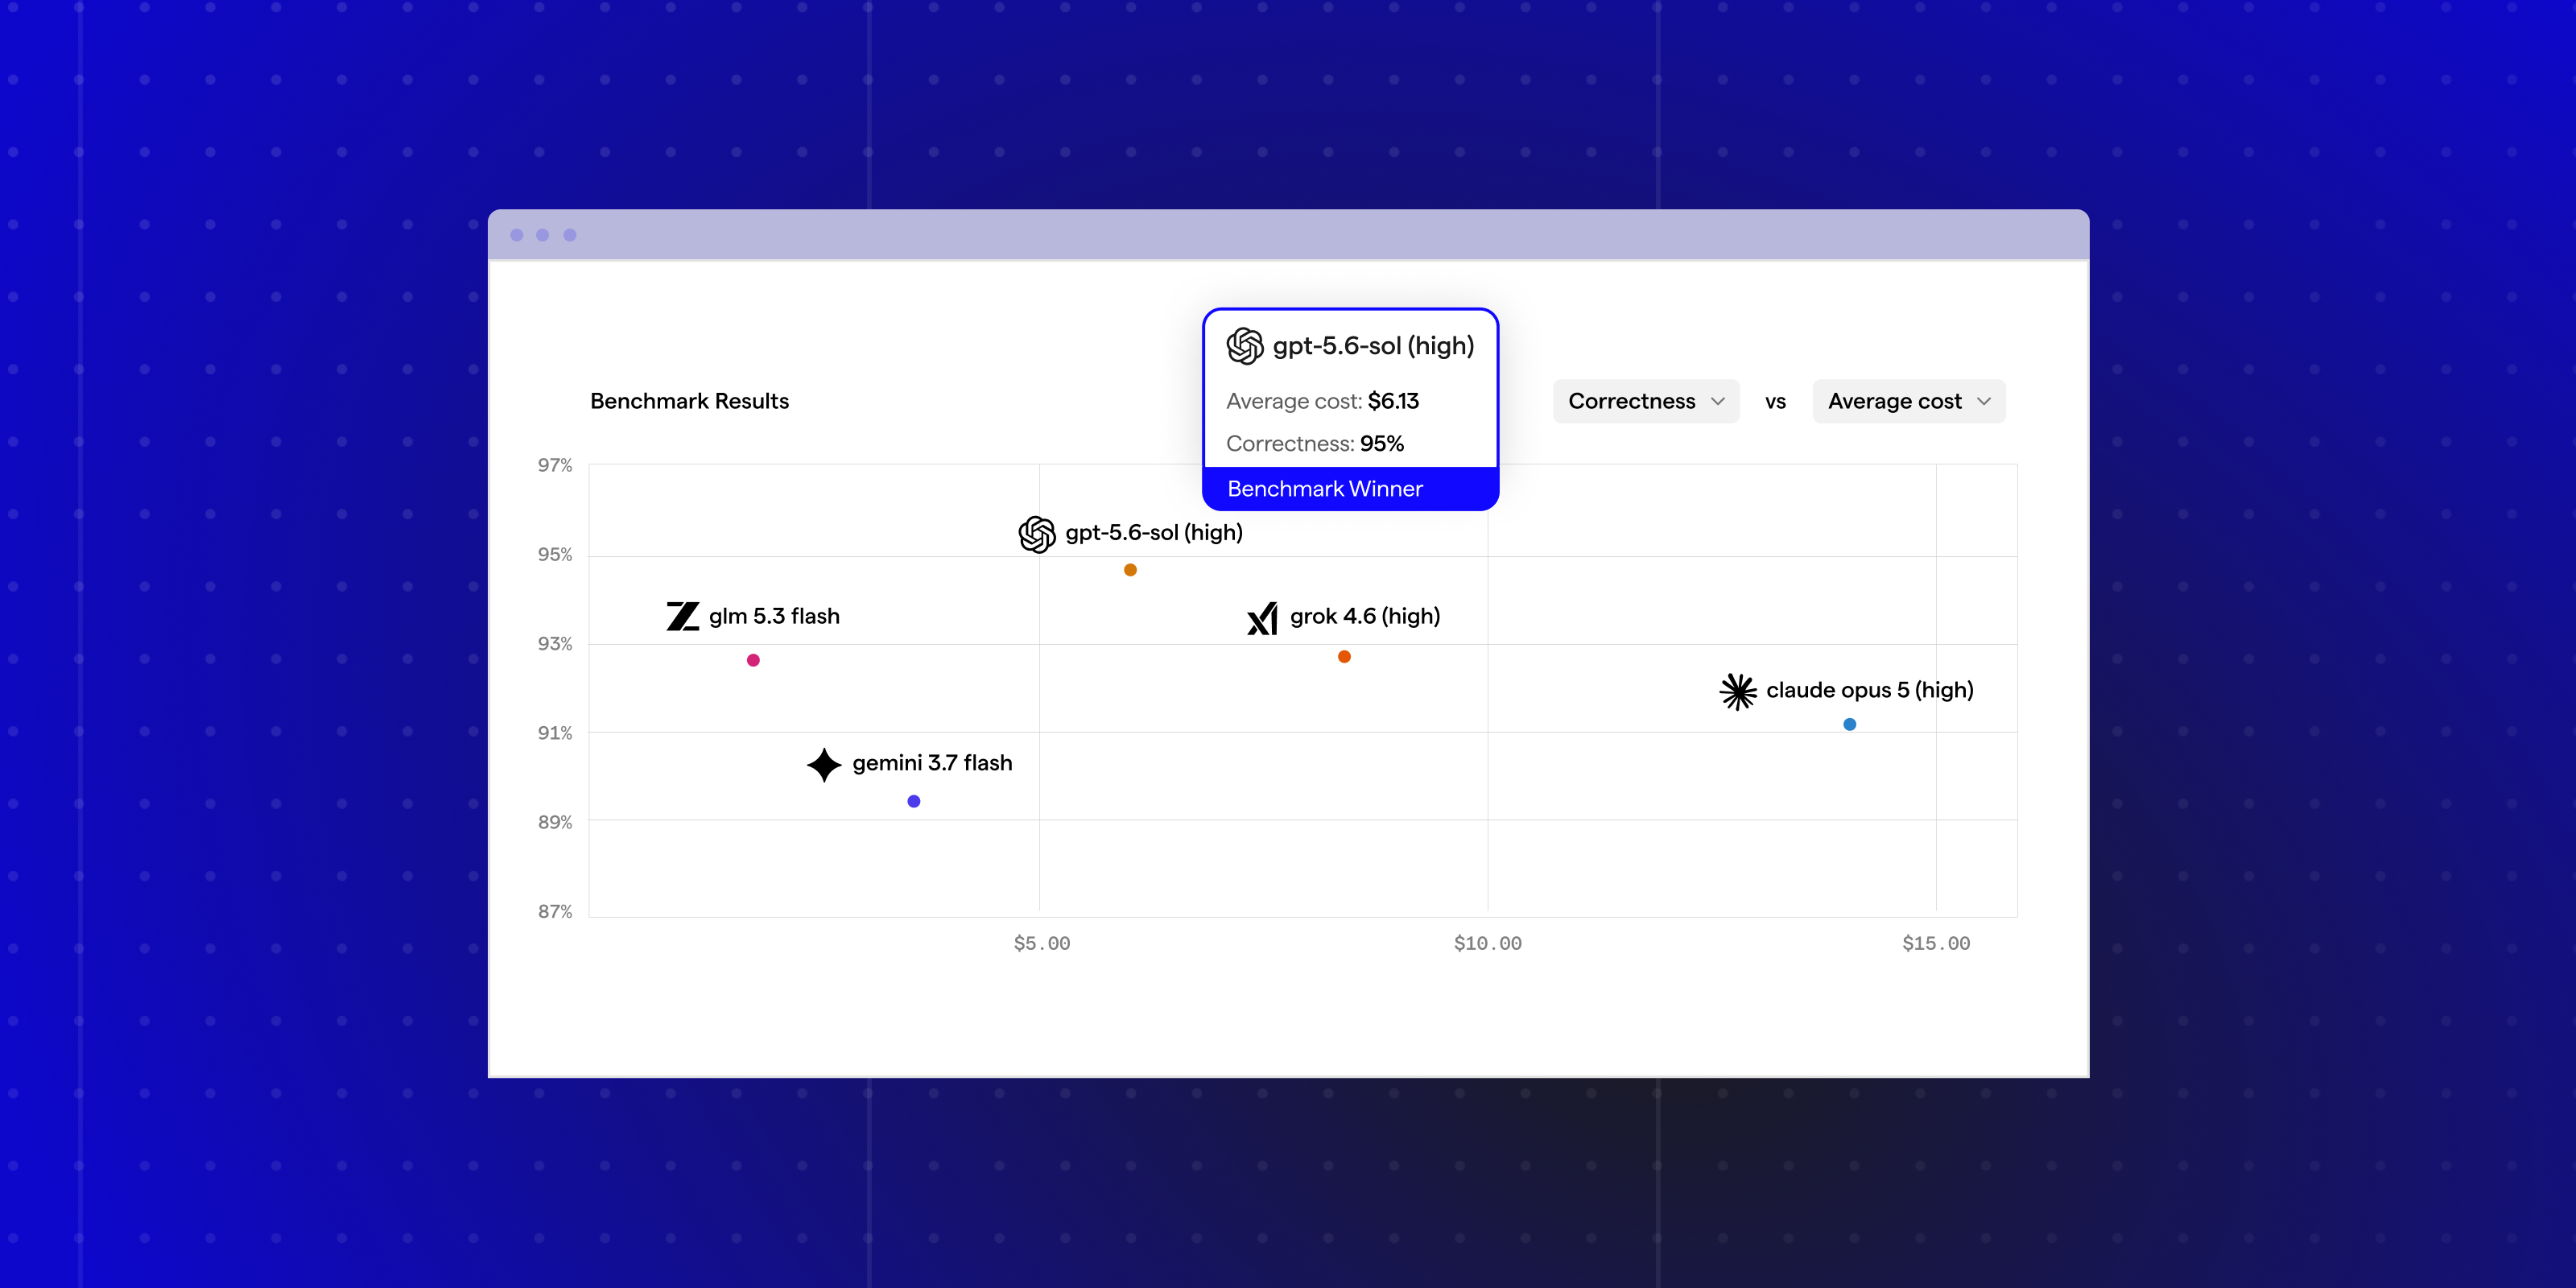Click the OpenAI logo beside the gpt-5.6-sol chart label

[1037, 534]
